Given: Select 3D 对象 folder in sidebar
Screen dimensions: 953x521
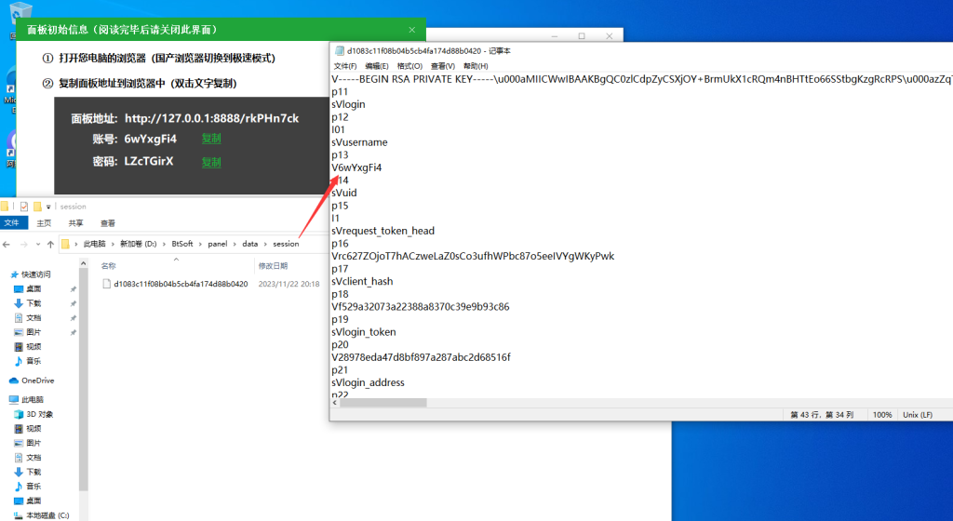Looking at the screenshot, I should click(x=38, y=414).
